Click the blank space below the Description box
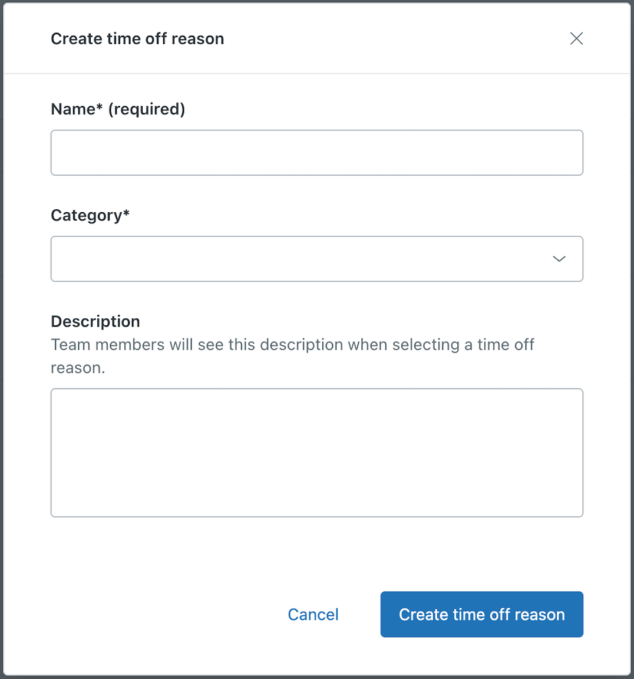The image size is (634, 679). [x=316, y=551]
